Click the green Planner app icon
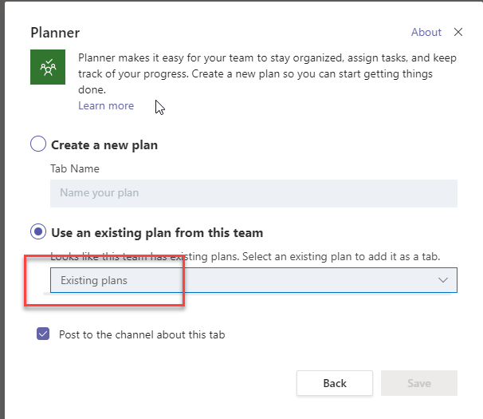Viewport: 483px width, 419px height. pos(47,68)
